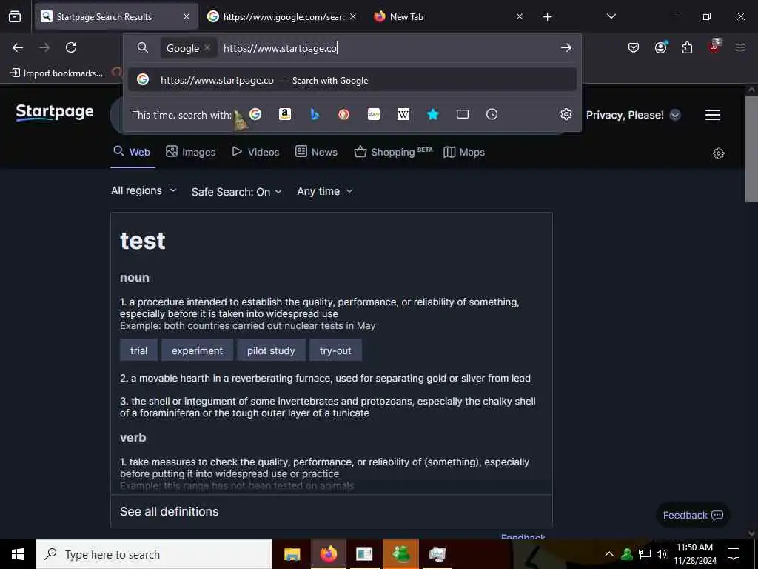Click the experiment synonym chip

197,350
